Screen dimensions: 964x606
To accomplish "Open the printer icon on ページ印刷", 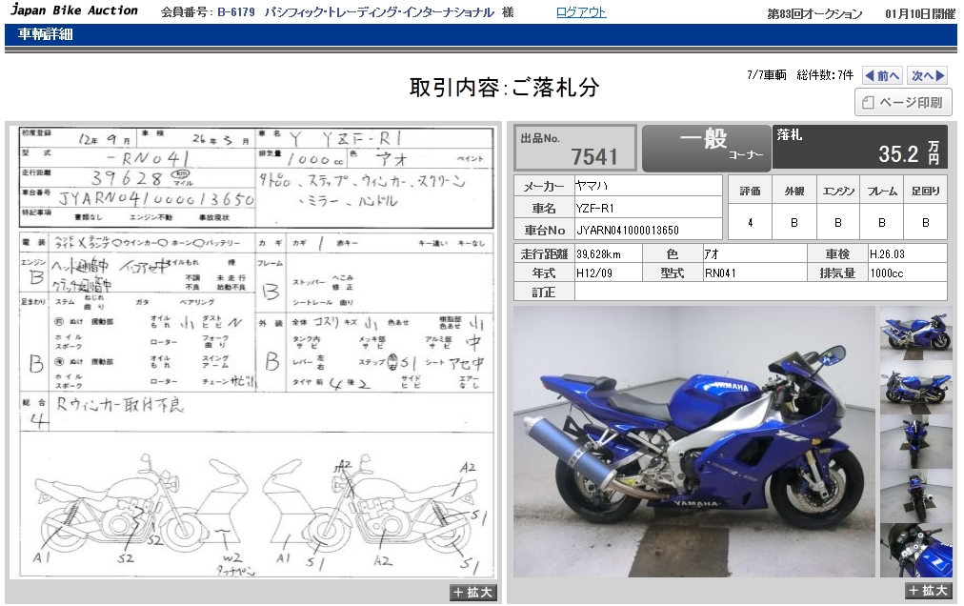I will tap(868, 103).
